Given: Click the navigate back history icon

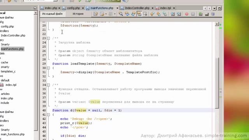Looking at the screenshot, I should point(102,14).
